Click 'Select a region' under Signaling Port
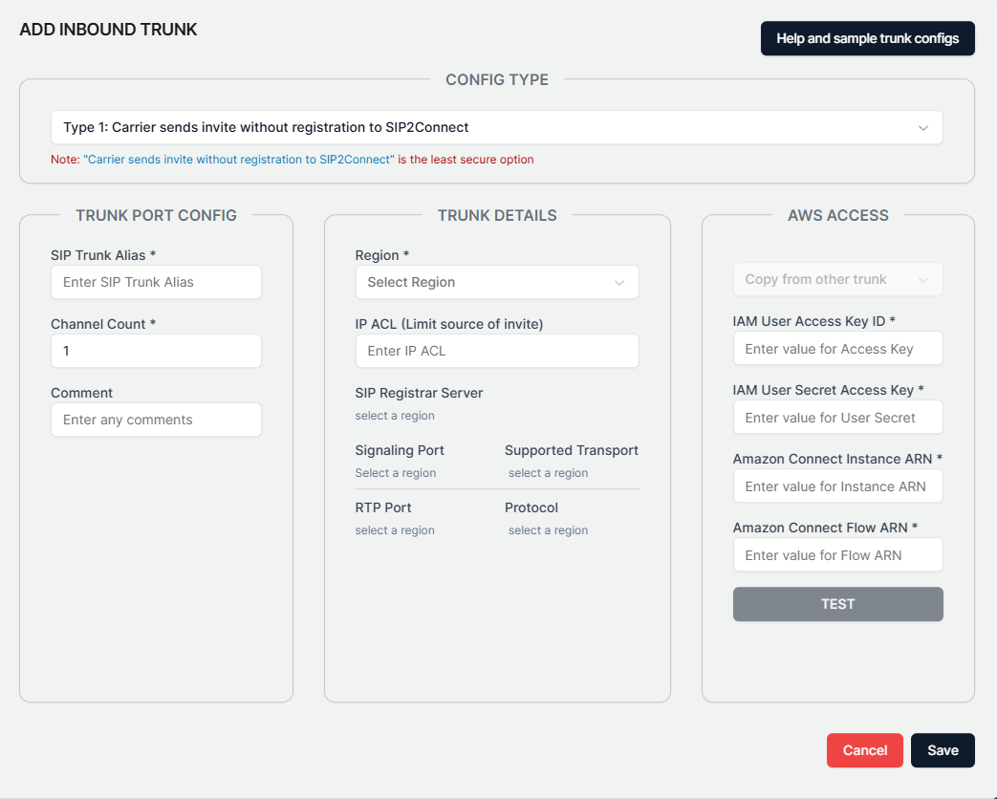 point(396,473)
